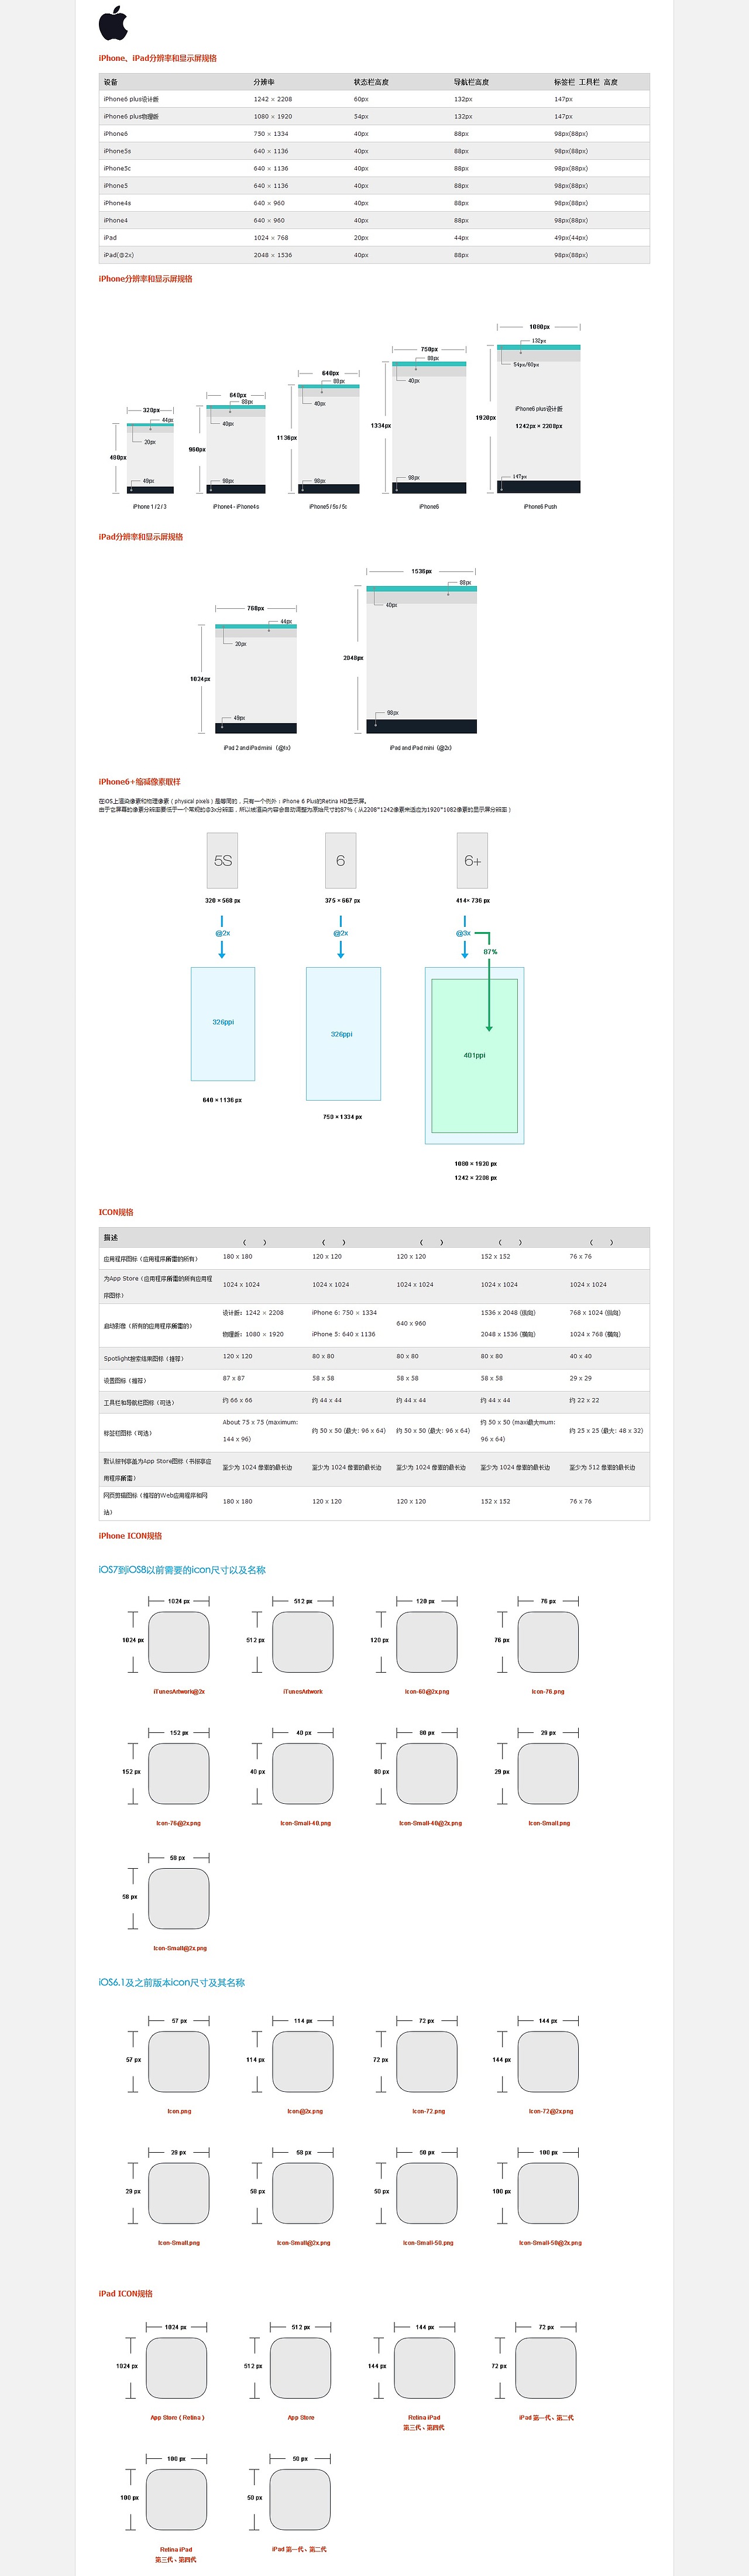This screenshot has width=749, height=2576.
Task: Click the Icon-76.png icon placeholder
Action: pos(548,1642)
